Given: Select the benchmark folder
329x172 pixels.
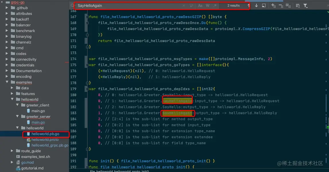Looking at the screenshot, I should pos(26,31).
